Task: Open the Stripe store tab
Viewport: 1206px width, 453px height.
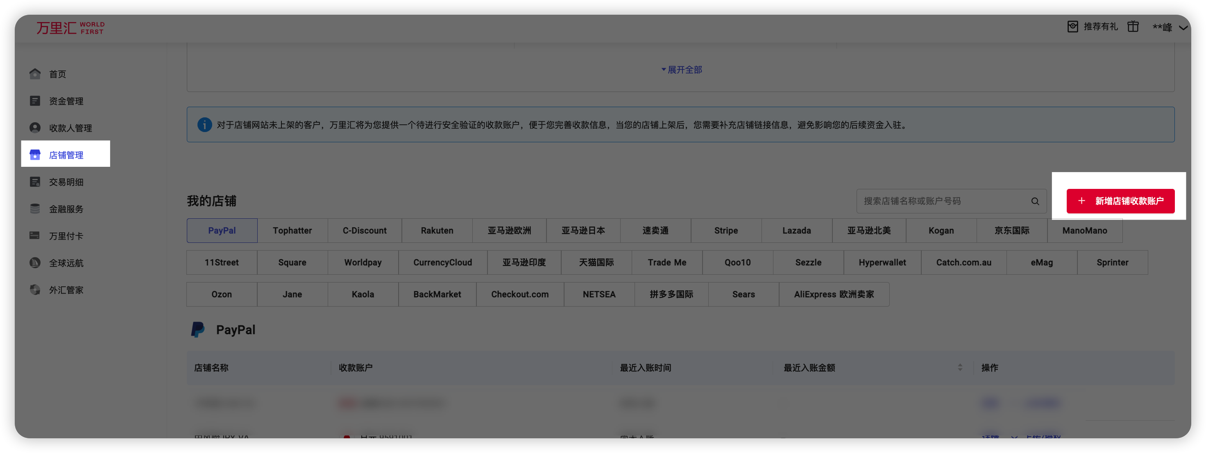Action: (725, 231)
